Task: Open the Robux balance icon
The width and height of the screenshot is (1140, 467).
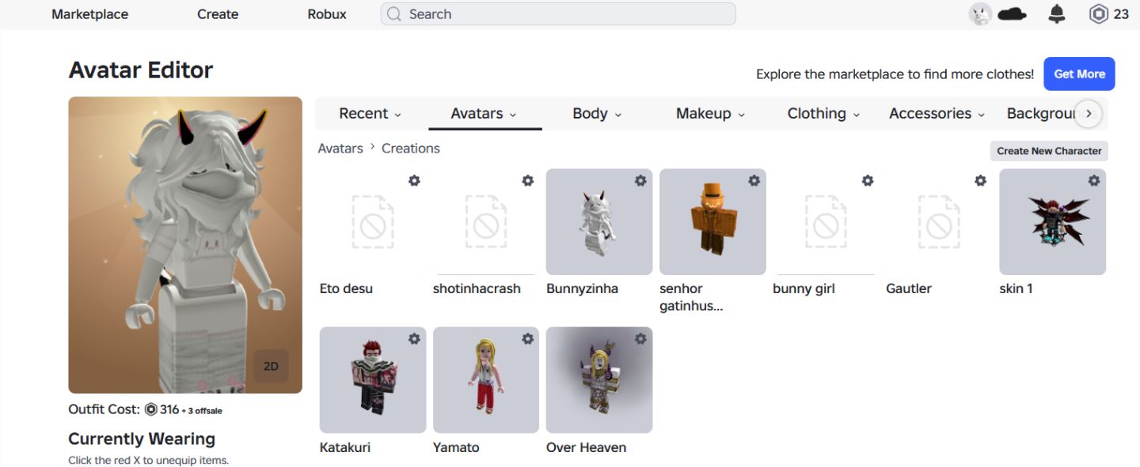Action: [1098, 14]
